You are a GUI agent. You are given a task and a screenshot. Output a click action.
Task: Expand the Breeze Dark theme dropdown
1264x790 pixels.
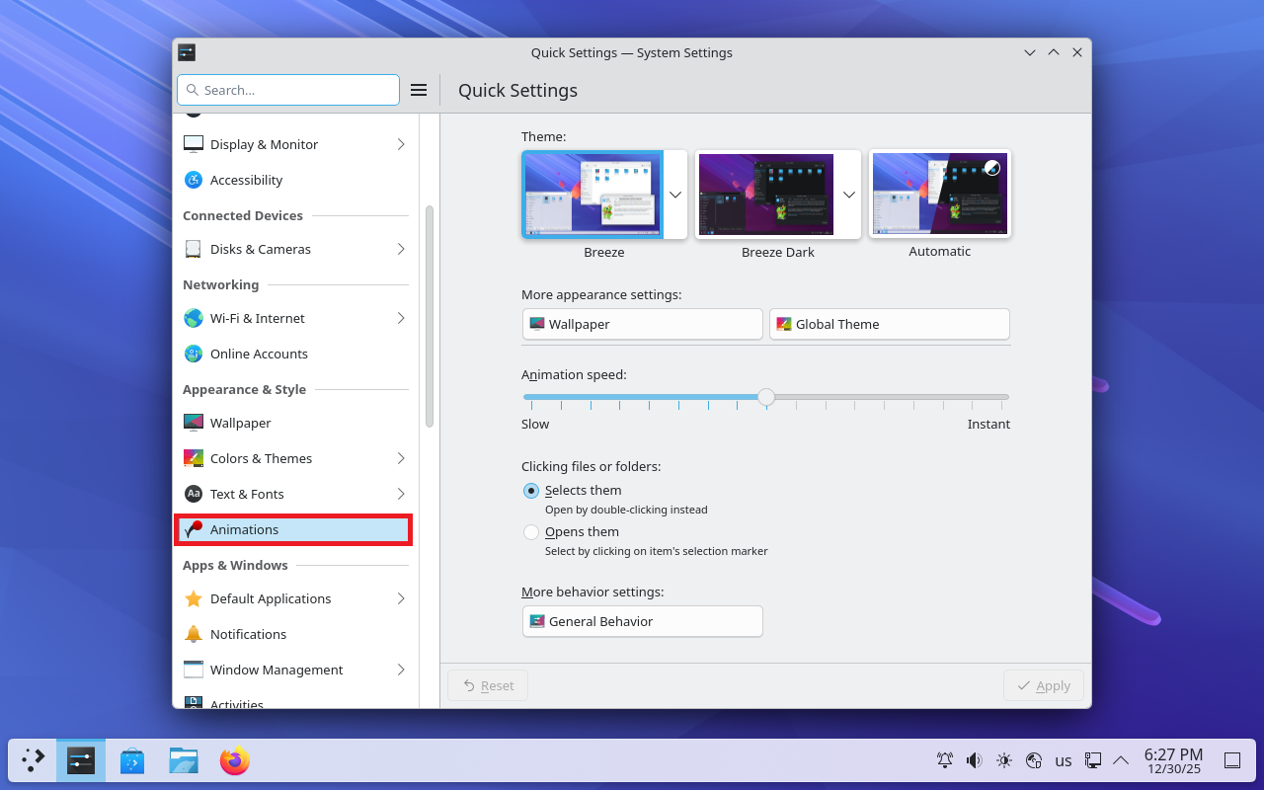(849, 195)
